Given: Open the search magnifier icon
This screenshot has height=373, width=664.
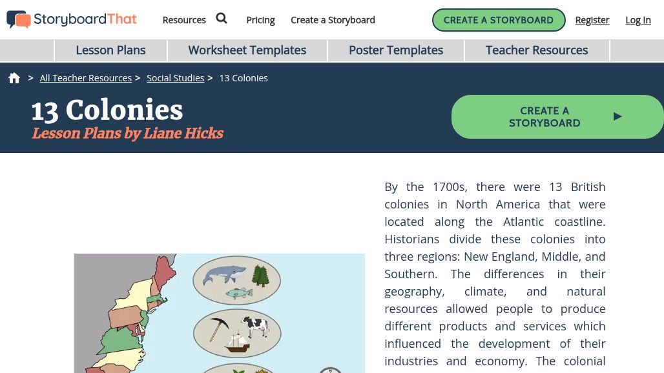Looking at the screenshot, I should (x=222, y=19).
